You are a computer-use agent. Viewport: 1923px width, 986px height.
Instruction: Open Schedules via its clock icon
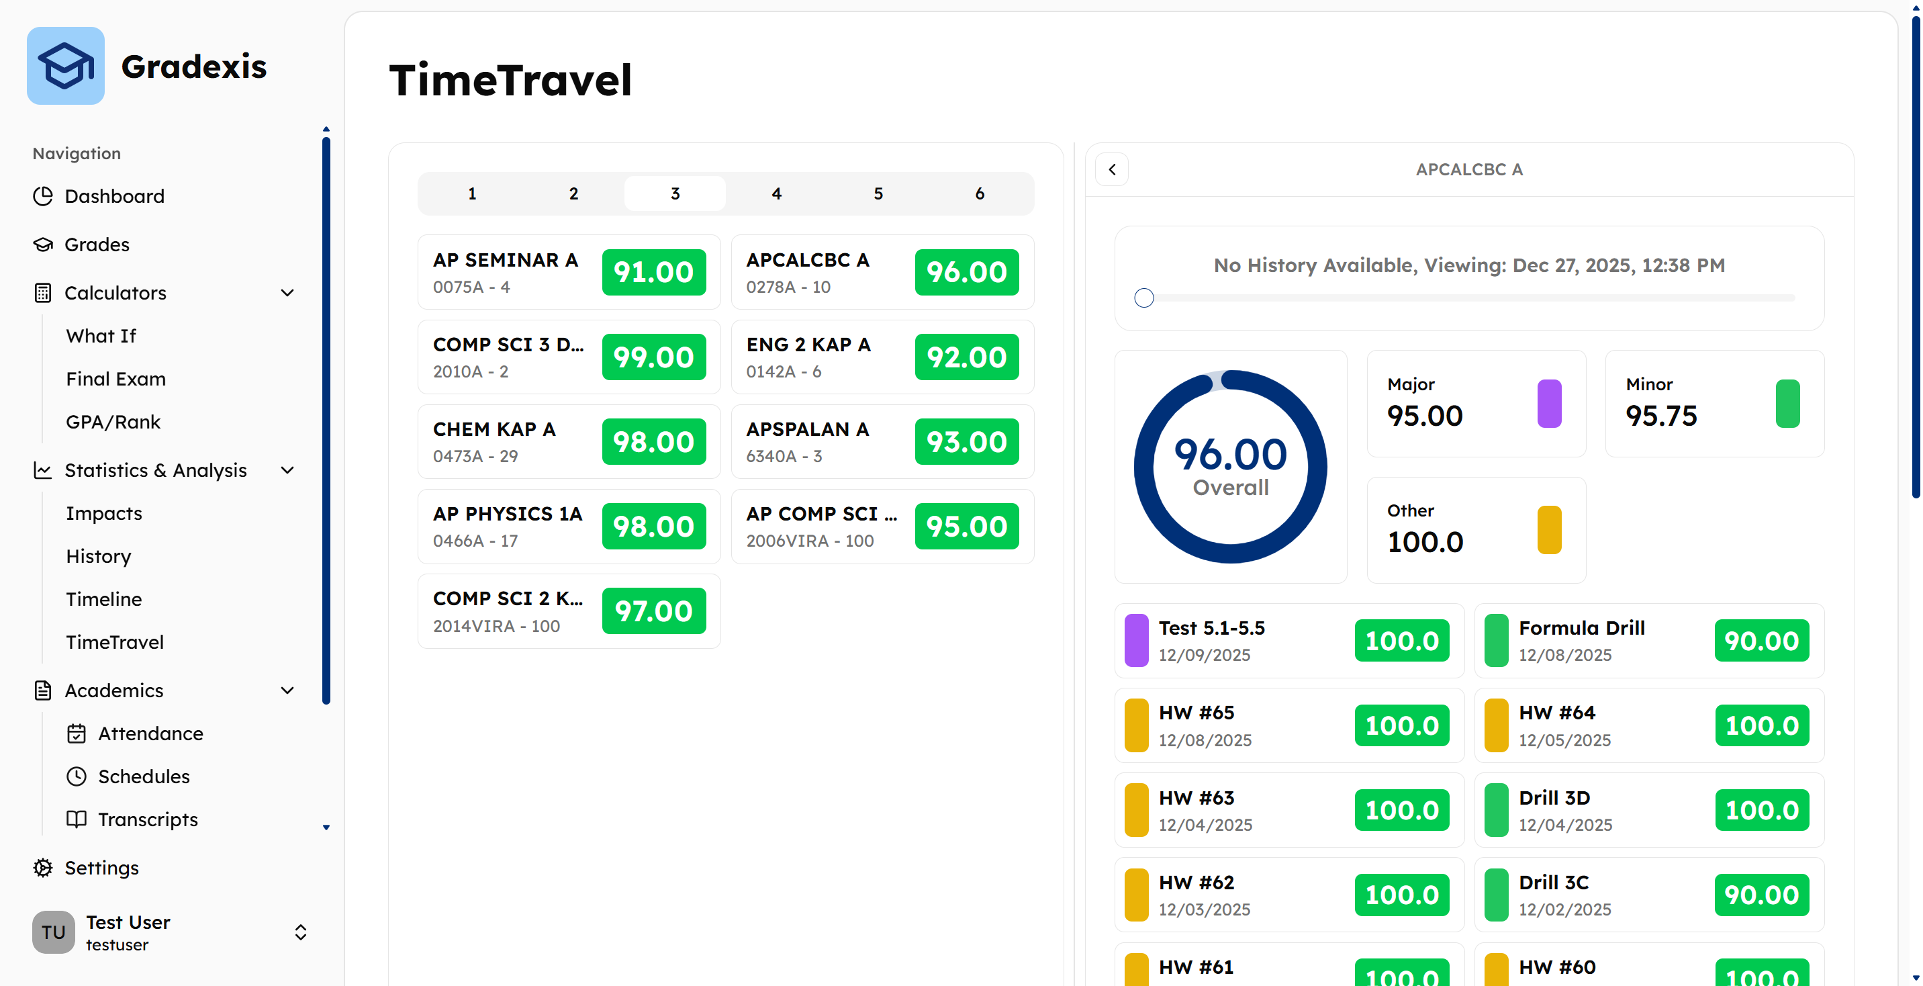[x=76, y=776]
